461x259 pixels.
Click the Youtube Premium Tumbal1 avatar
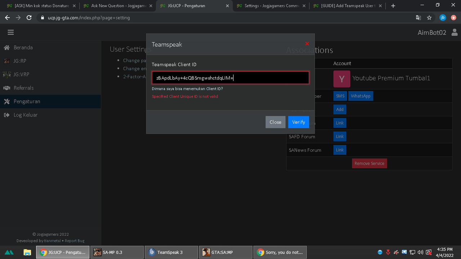point(342,79)
